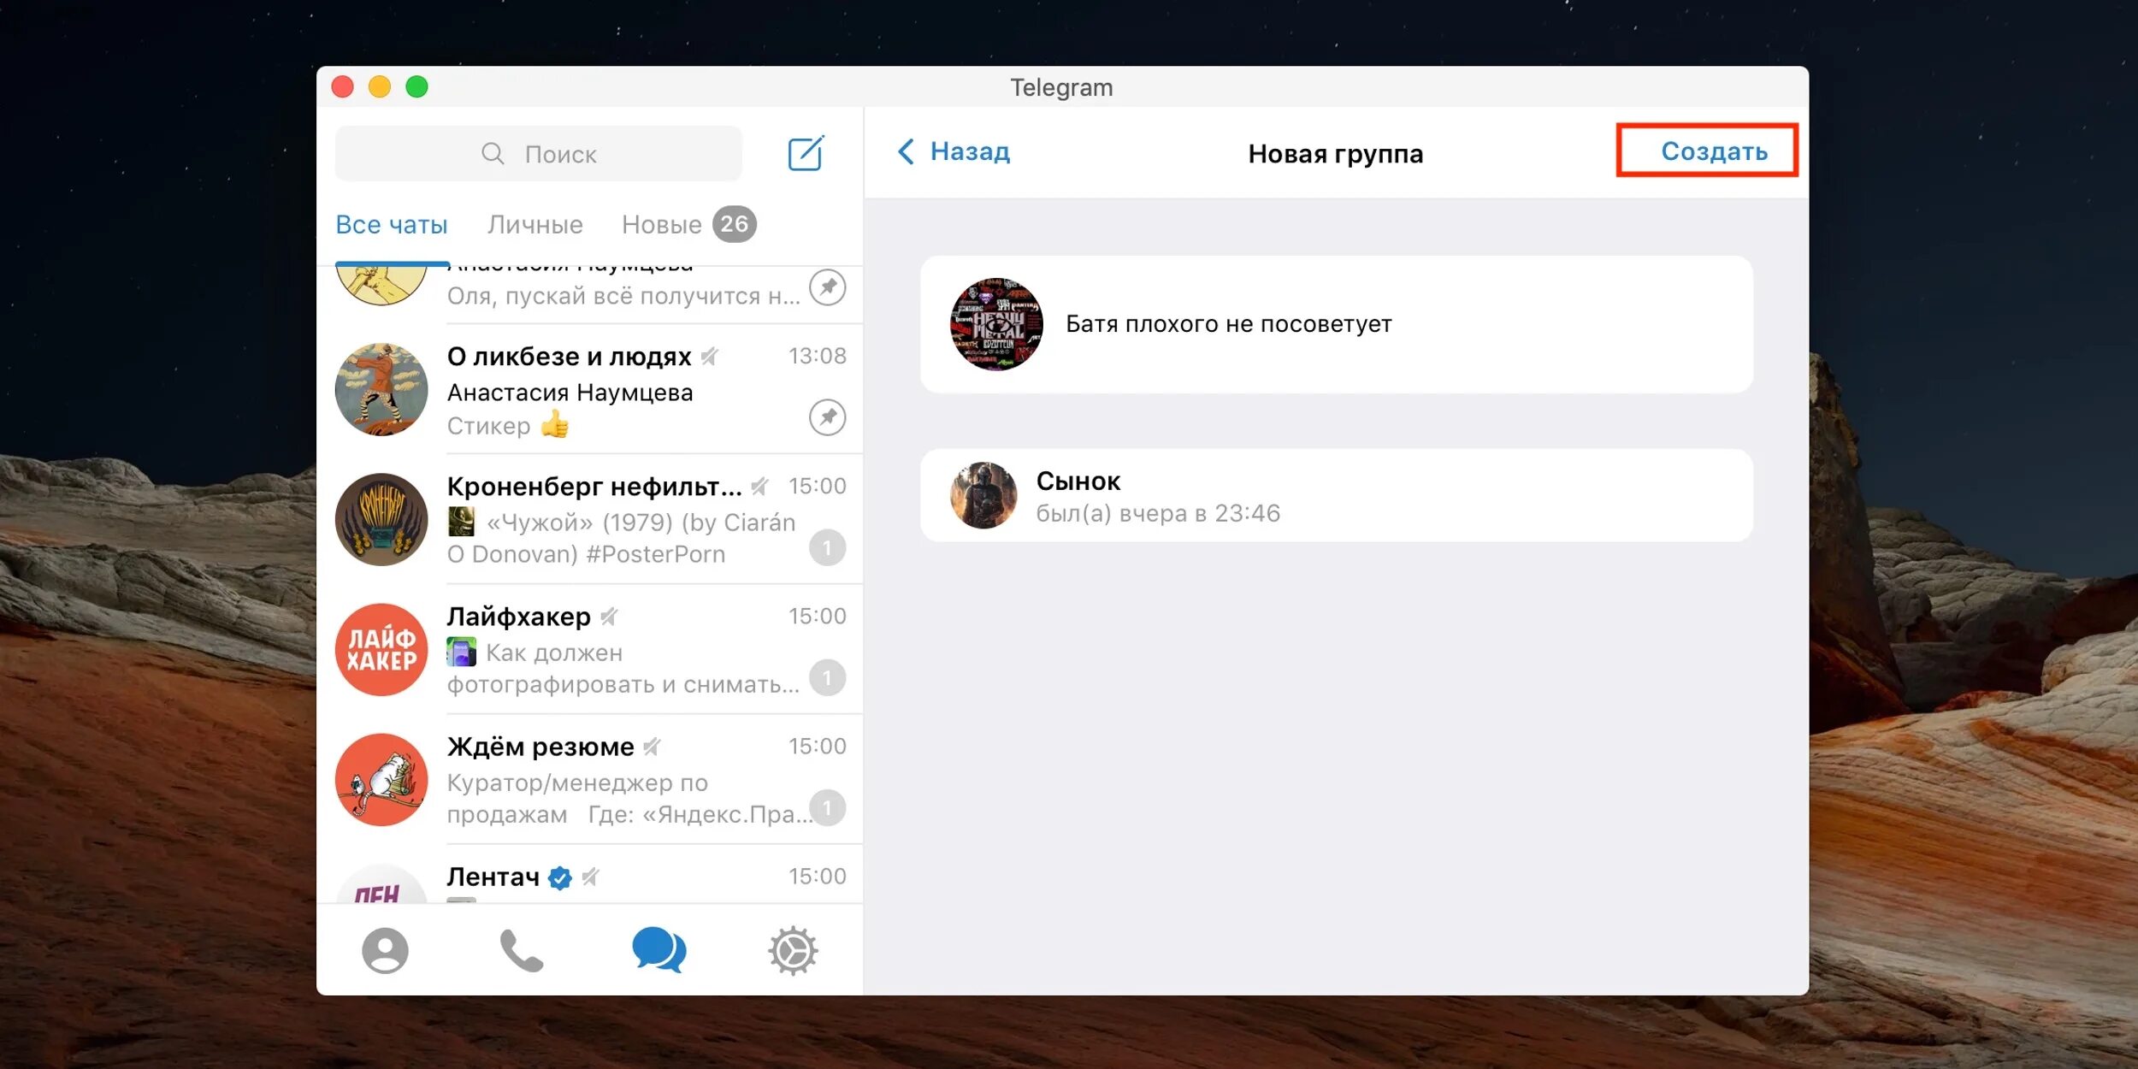Click Сынок member avatar

pos(983,495)
